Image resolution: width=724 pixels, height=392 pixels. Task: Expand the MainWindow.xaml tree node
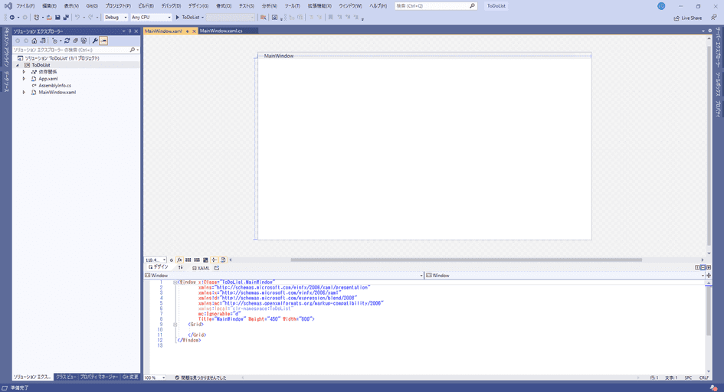[x=24, y=92]
